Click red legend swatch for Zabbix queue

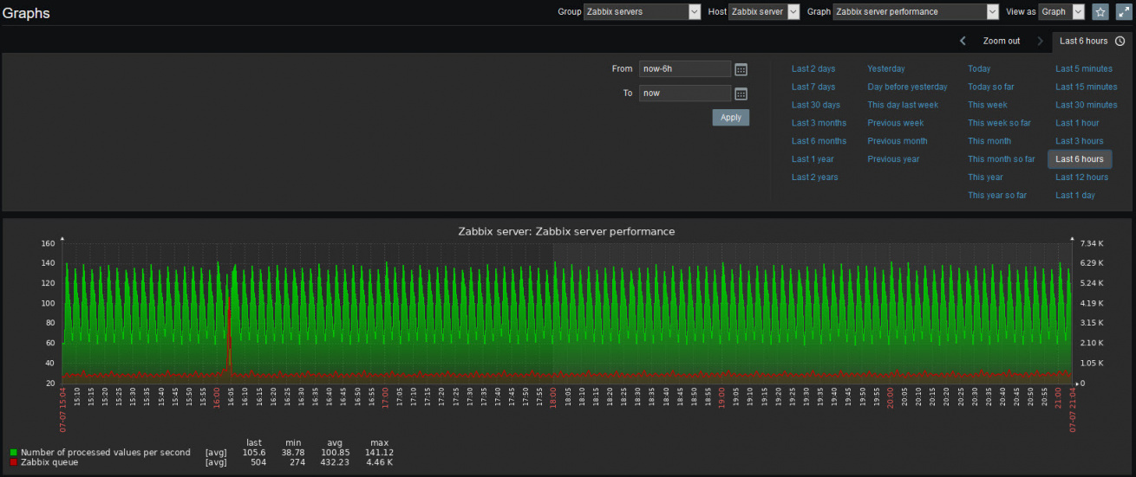(x=14, y=462)
